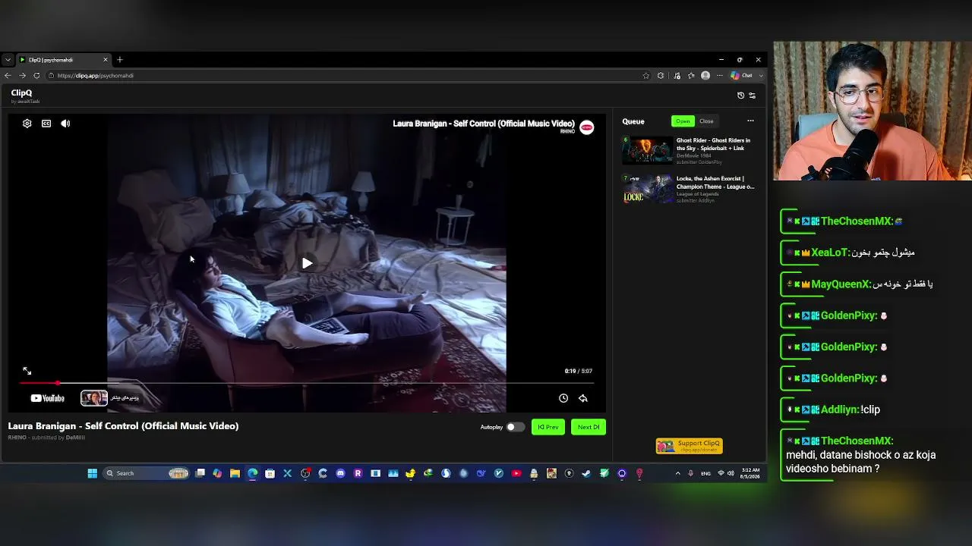Go to the previous clip with Prev
Viewport: 972px width, 546px height.
(x=548, y=427)
